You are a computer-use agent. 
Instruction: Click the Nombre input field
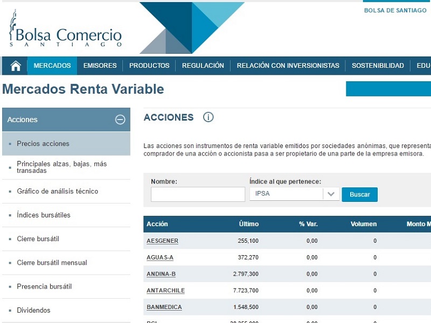[198, 194]
